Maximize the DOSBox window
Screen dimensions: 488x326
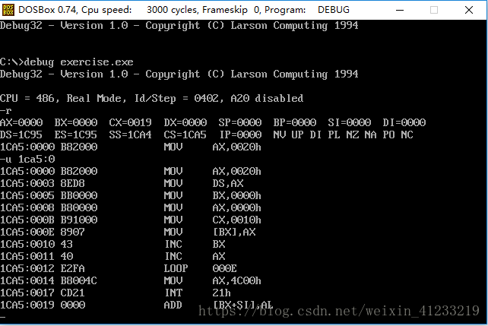pyautogui.click(x=434, y=10)
